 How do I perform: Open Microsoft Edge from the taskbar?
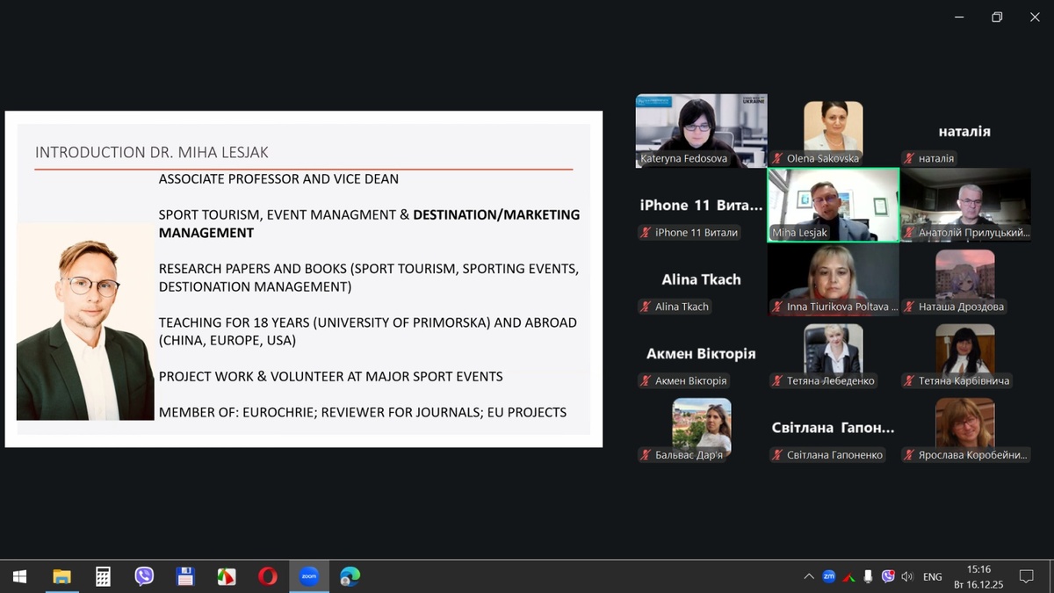(350, 577)
